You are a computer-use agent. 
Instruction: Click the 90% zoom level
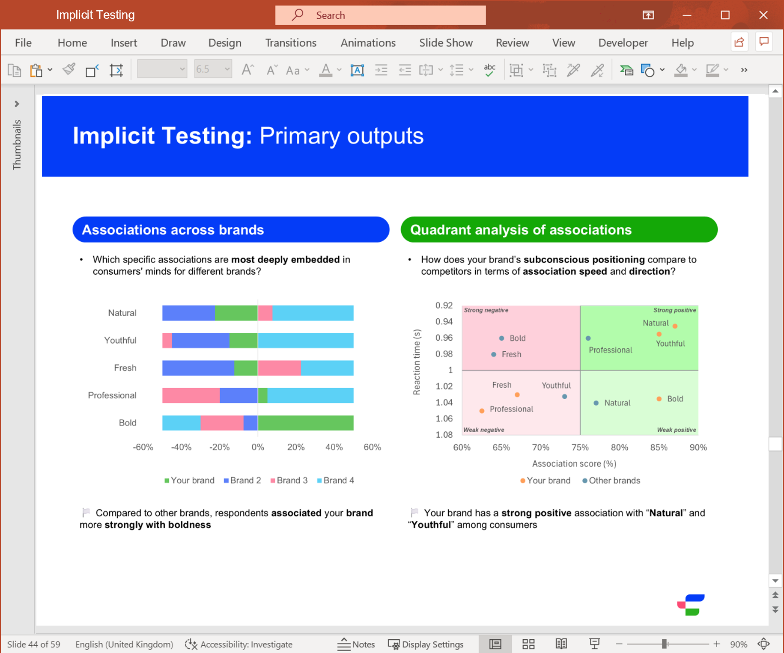click(739, 644)
